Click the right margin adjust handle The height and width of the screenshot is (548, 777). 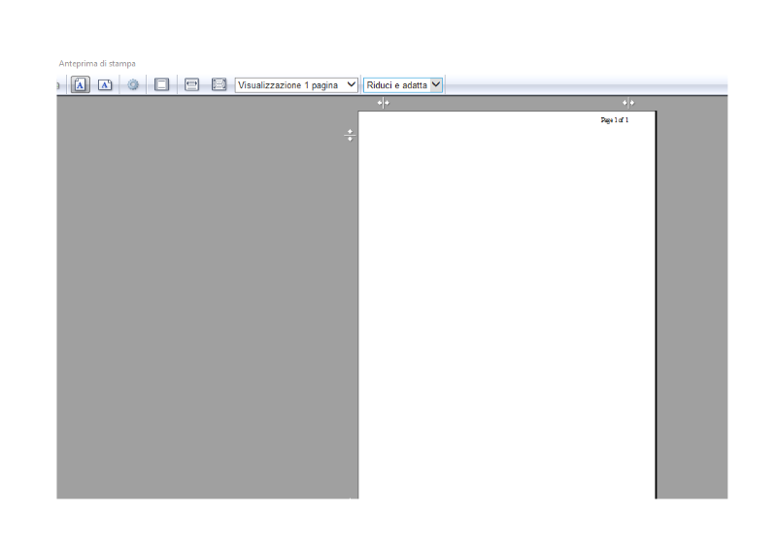click(627, 103)
